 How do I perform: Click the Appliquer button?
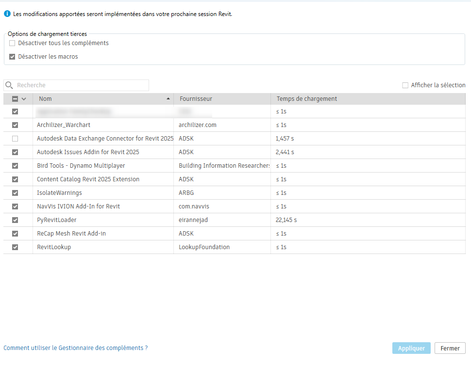(411, 348)
